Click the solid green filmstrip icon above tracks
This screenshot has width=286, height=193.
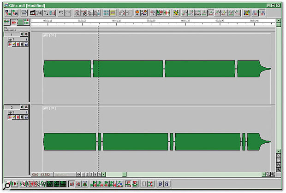(20, 23)
